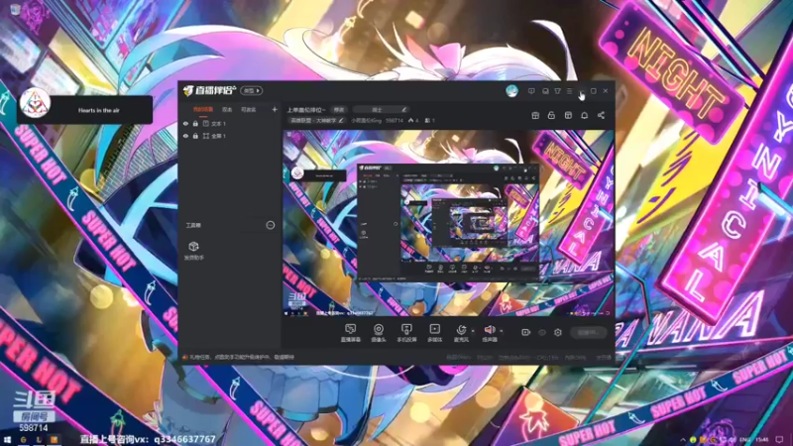Click the ENG language indicator in tray
Screen dimensions: 793x446
(744, 440)
